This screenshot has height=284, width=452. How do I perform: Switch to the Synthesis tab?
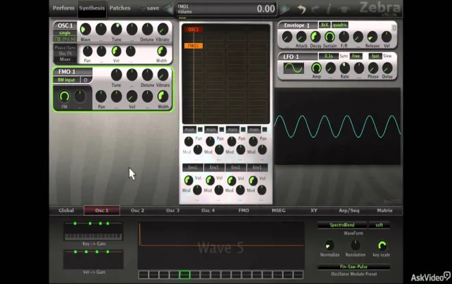pyautogui.click(x=92, y=8)
